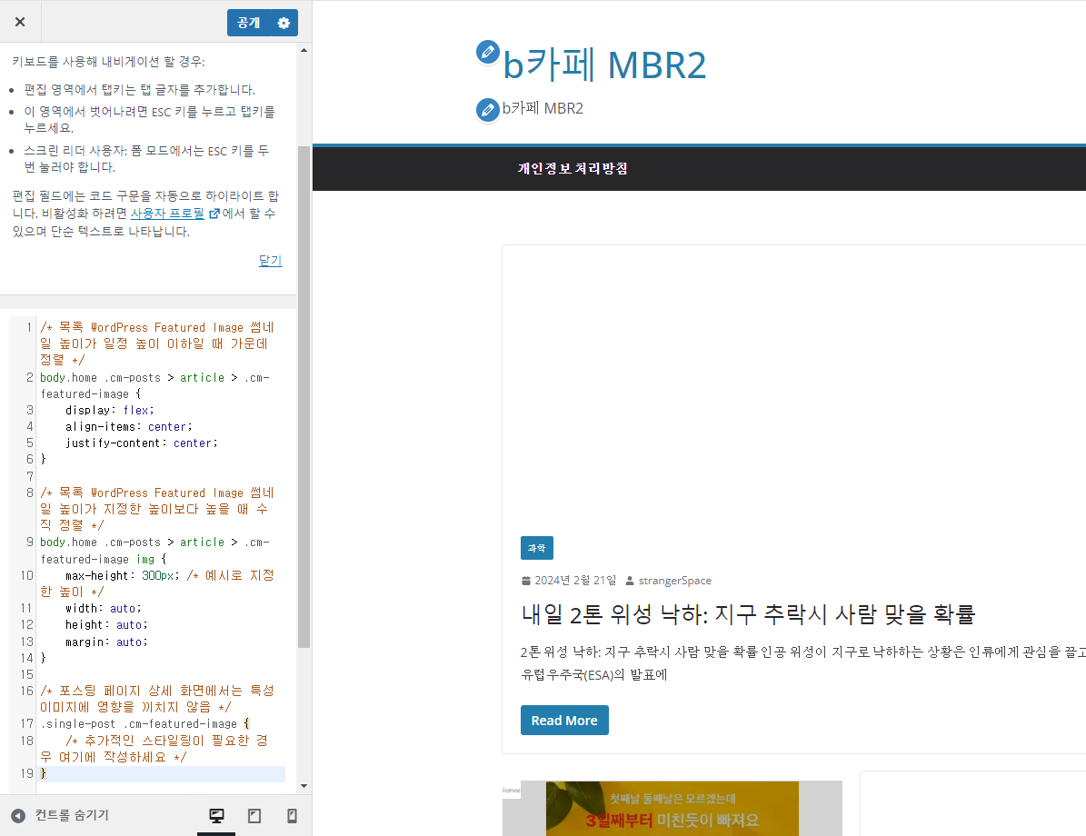Click the Read More button

[564, 720]
